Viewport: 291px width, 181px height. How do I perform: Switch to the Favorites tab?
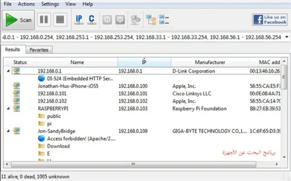(x=39, y=50)
